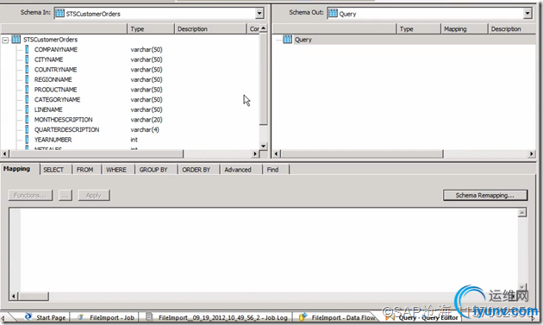Open the Schema In dropdown arrow
The image size is (543, 325).
[x=259, y=14]
